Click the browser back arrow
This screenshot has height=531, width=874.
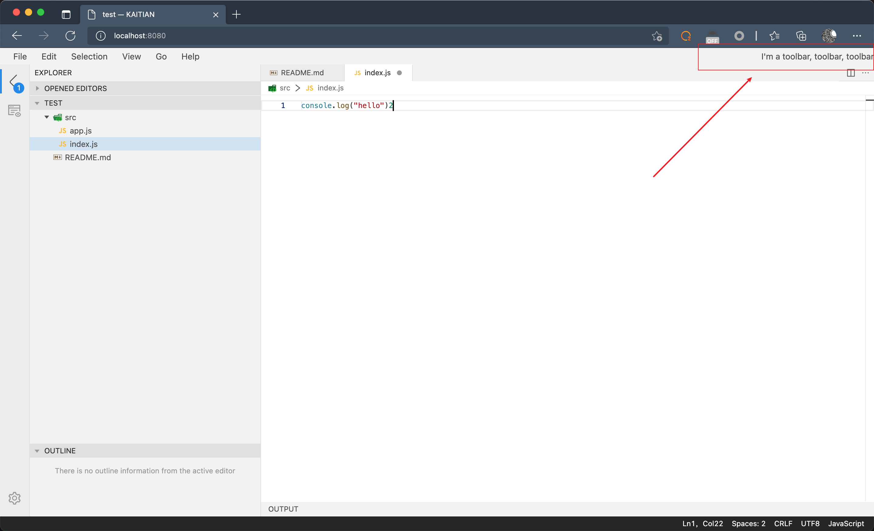coord(17,36)
